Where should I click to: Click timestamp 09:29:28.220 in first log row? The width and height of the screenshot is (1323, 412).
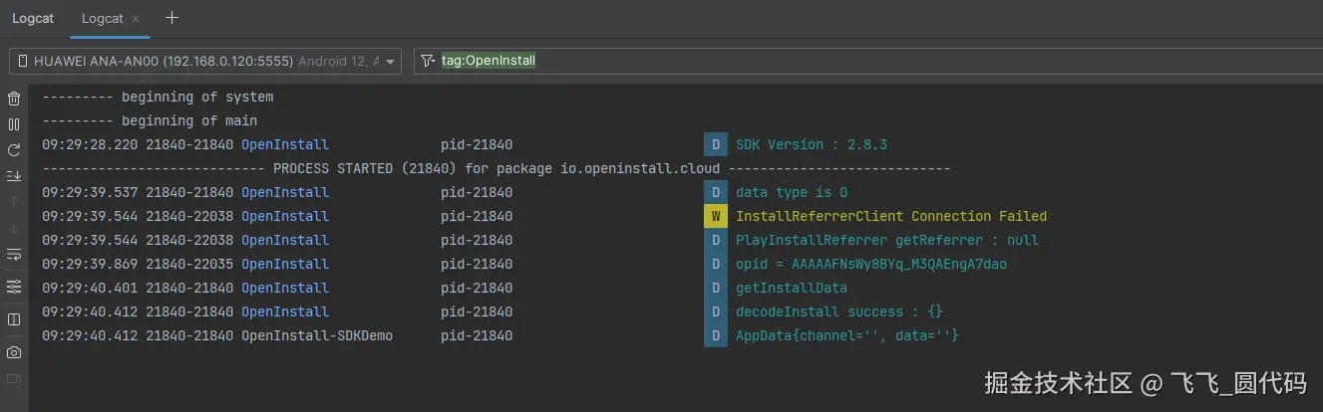click(x=90, y=144)
